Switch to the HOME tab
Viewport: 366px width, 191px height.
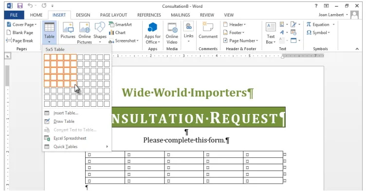coord(36,15)
